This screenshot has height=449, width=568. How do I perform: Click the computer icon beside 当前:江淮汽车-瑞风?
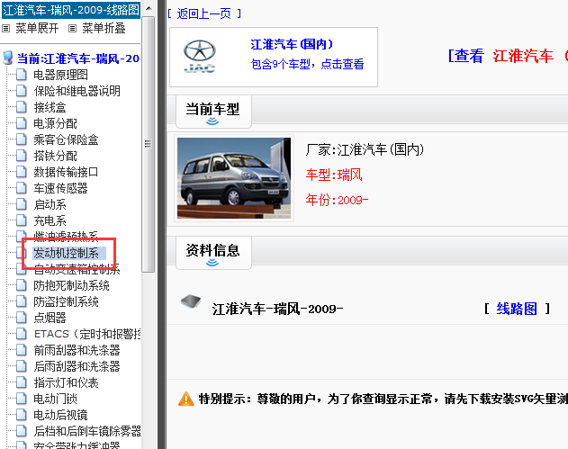pos(7,58)
